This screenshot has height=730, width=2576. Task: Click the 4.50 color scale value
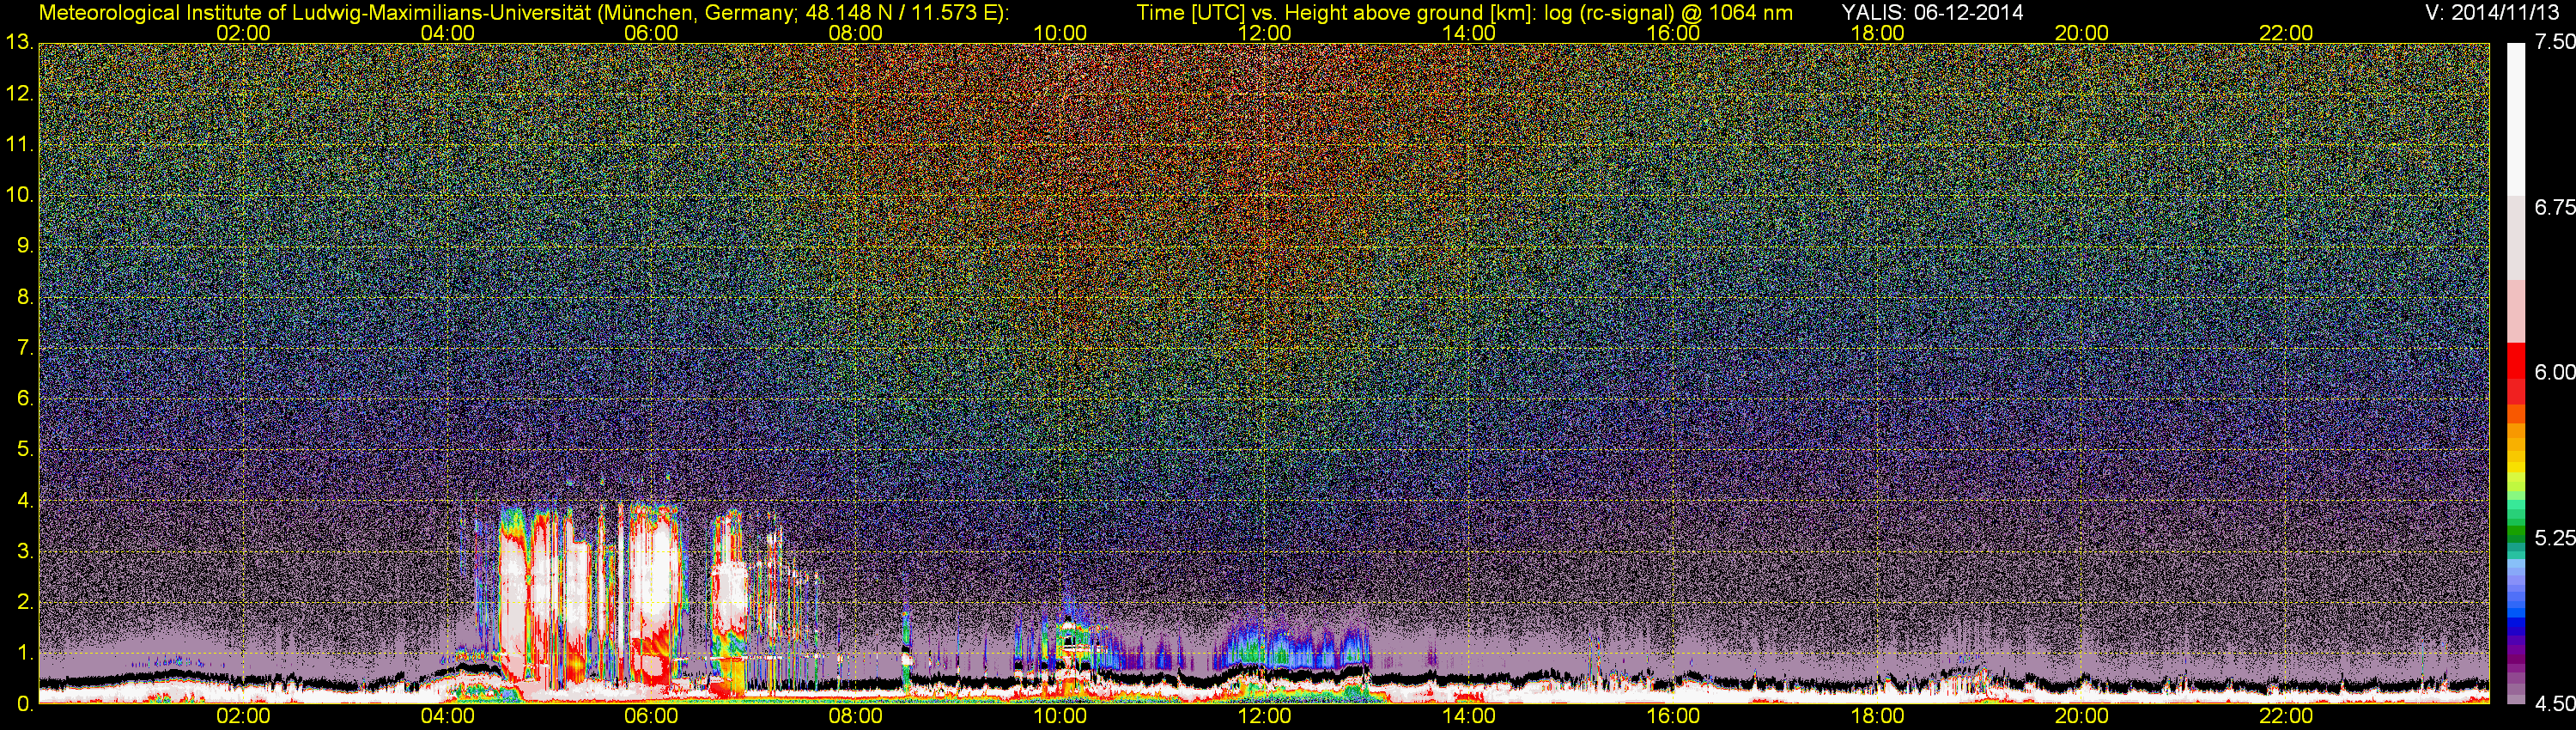point(2555,704)
